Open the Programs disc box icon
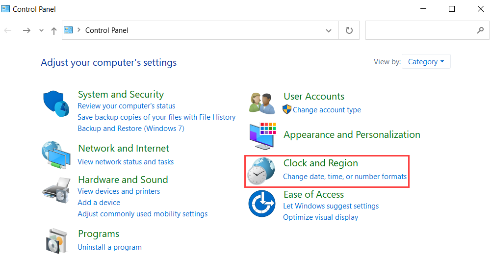The height and width of the screenshot is (260, 492). (57, 241)
